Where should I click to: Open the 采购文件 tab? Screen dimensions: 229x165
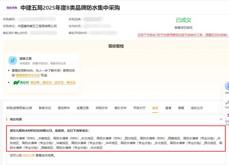click(x=101, y=108)
